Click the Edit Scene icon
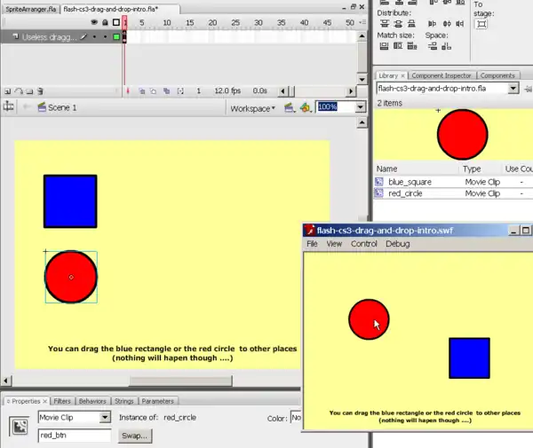The width and height of the screenshot is (533, 448). coord(288,107)
